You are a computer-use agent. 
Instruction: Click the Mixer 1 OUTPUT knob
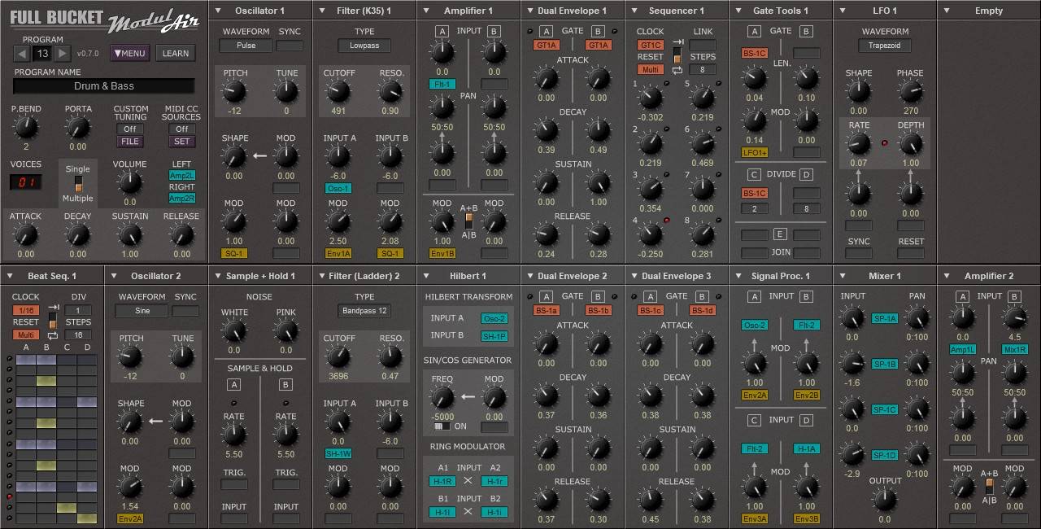pos(885,498)
